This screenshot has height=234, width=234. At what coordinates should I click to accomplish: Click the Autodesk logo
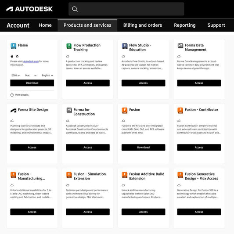pyautogui.click(x=29, y=9)
